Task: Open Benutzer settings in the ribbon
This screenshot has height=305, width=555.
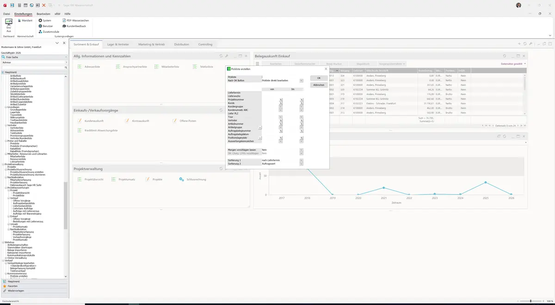Action: [46, 26]
